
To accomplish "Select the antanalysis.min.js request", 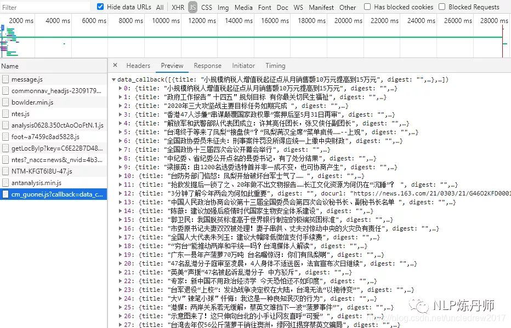I will (x=53, y=183).
